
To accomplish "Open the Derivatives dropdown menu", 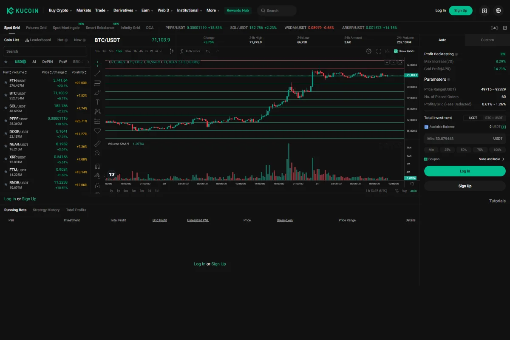I will tap(125, 10).
